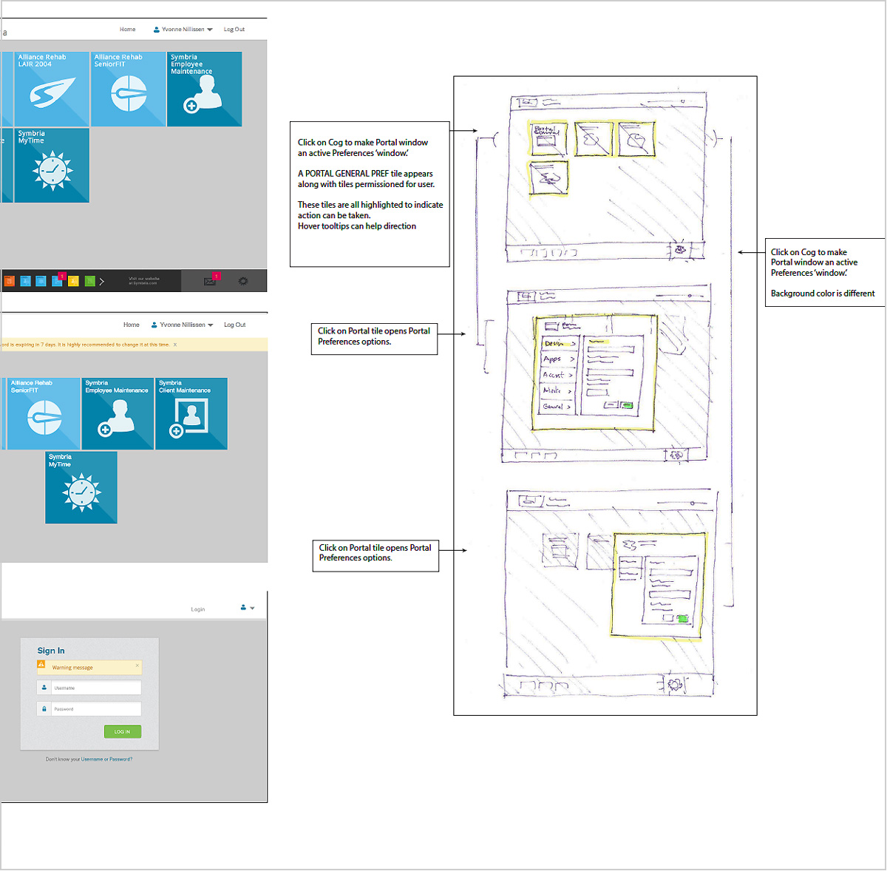Expand the tile strip with the arrow chevron
The image size is (887, 871).
point(102,281)
